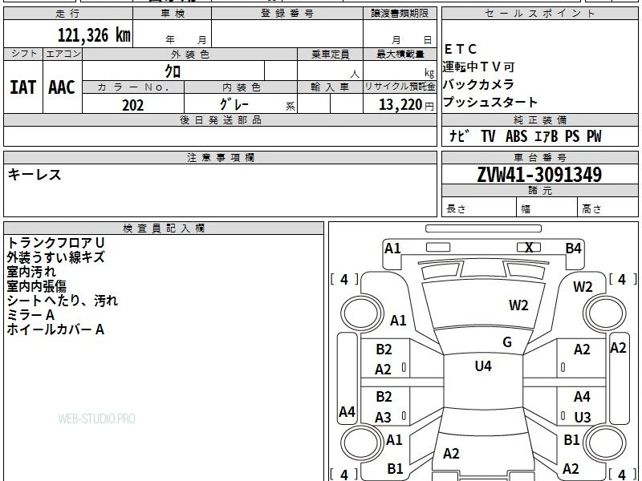Click the ETC sales point entry
The height and width of the screenshot is (481, 642).
460,50
